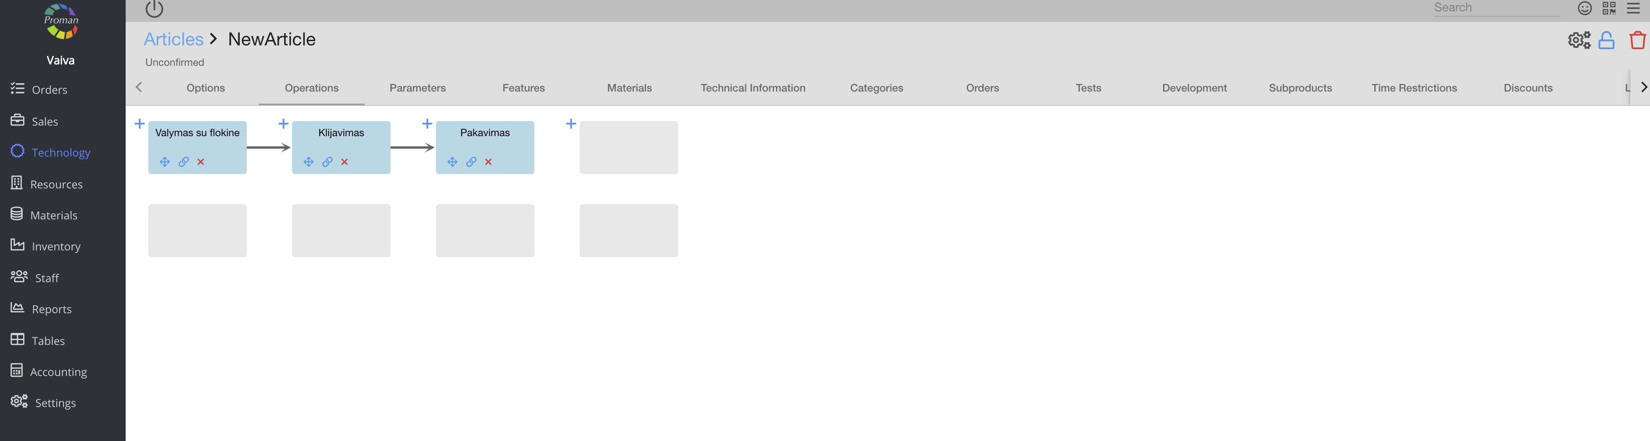Open Accounting in the sidebar

point(58,372)
